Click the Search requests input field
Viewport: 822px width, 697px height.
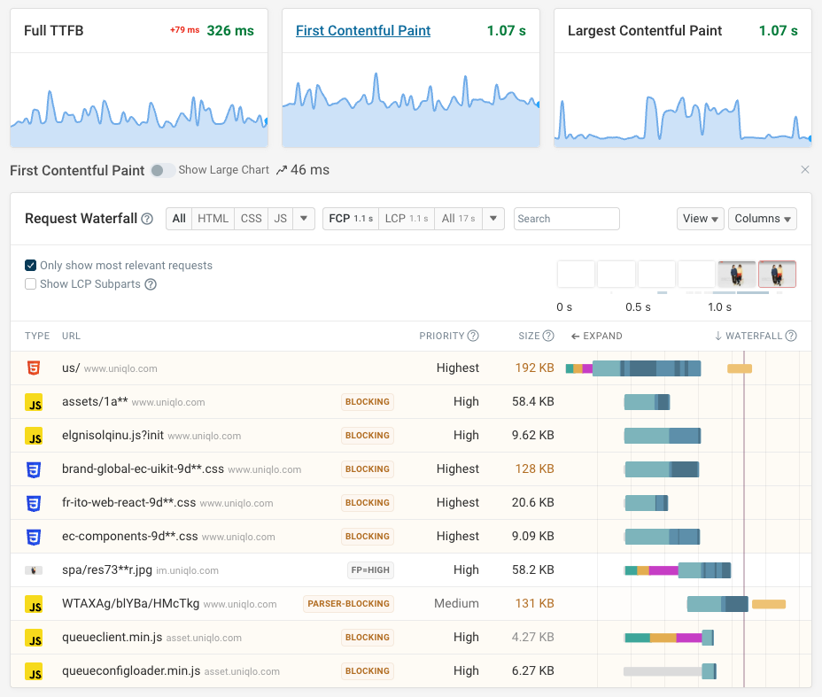click(x=566, y=219)
